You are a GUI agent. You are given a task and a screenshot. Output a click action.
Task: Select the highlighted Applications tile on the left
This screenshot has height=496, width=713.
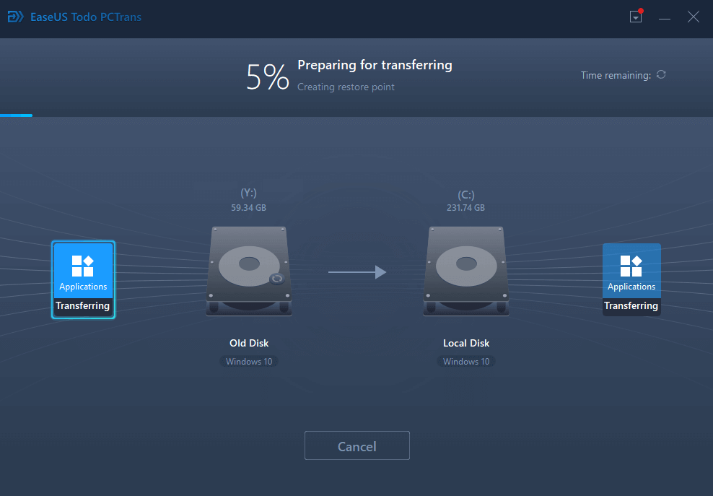coord(83,280)
